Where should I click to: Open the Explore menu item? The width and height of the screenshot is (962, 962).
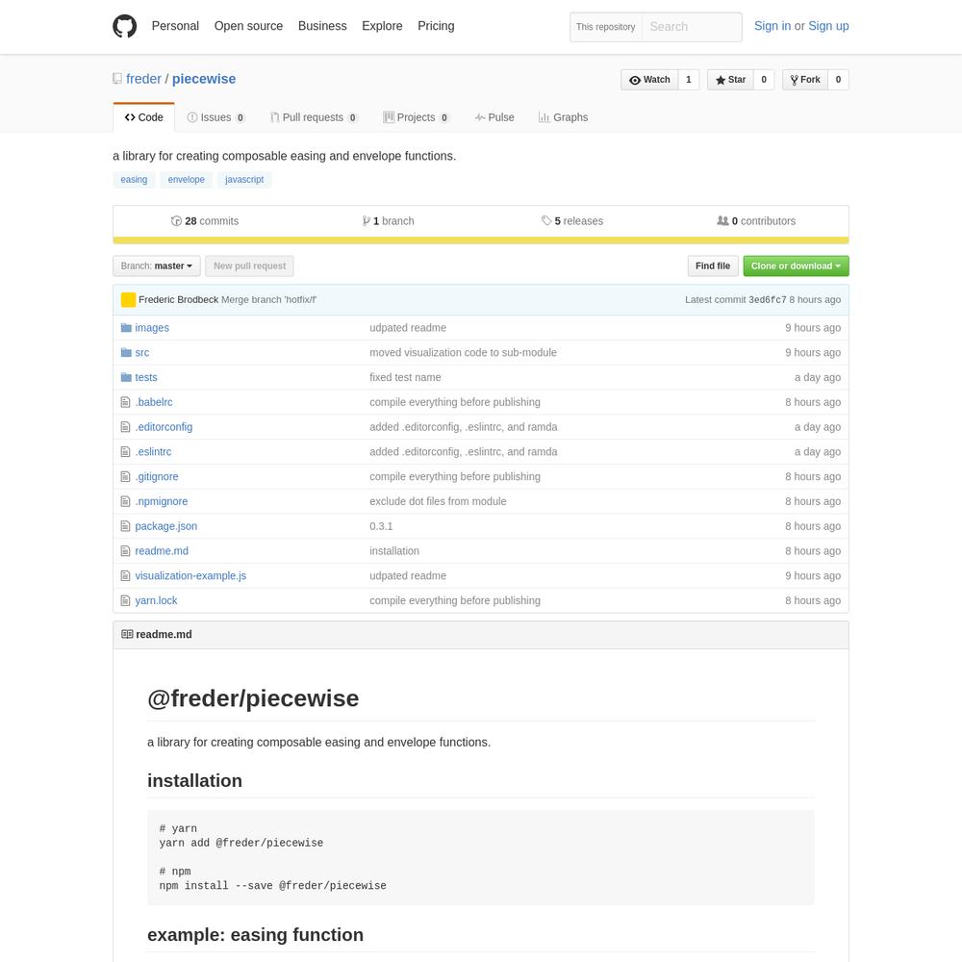click(x=382, y=26)
